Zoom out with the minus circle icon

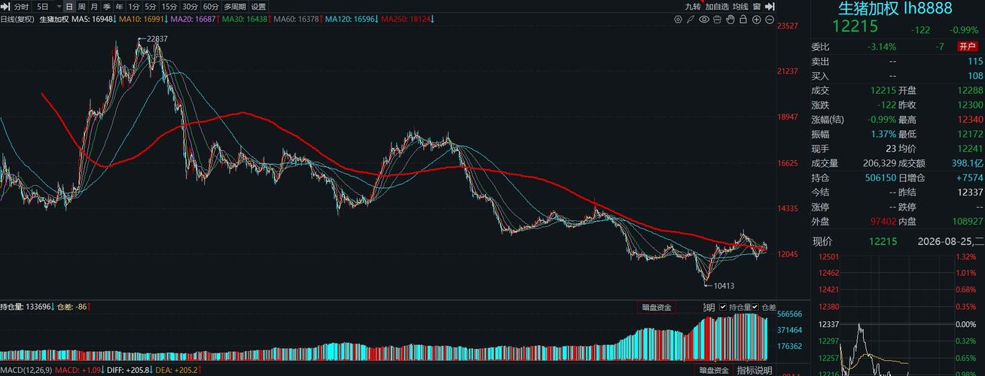(x=769, y=20)
